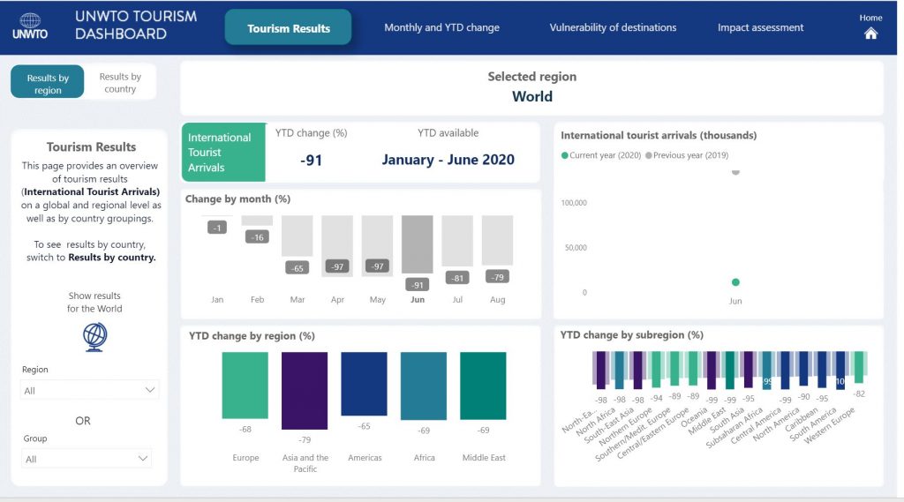Select the Americas bar in region chart
Image resolution: width=904 pixels, height=502 pixels.
pos(364,384)
